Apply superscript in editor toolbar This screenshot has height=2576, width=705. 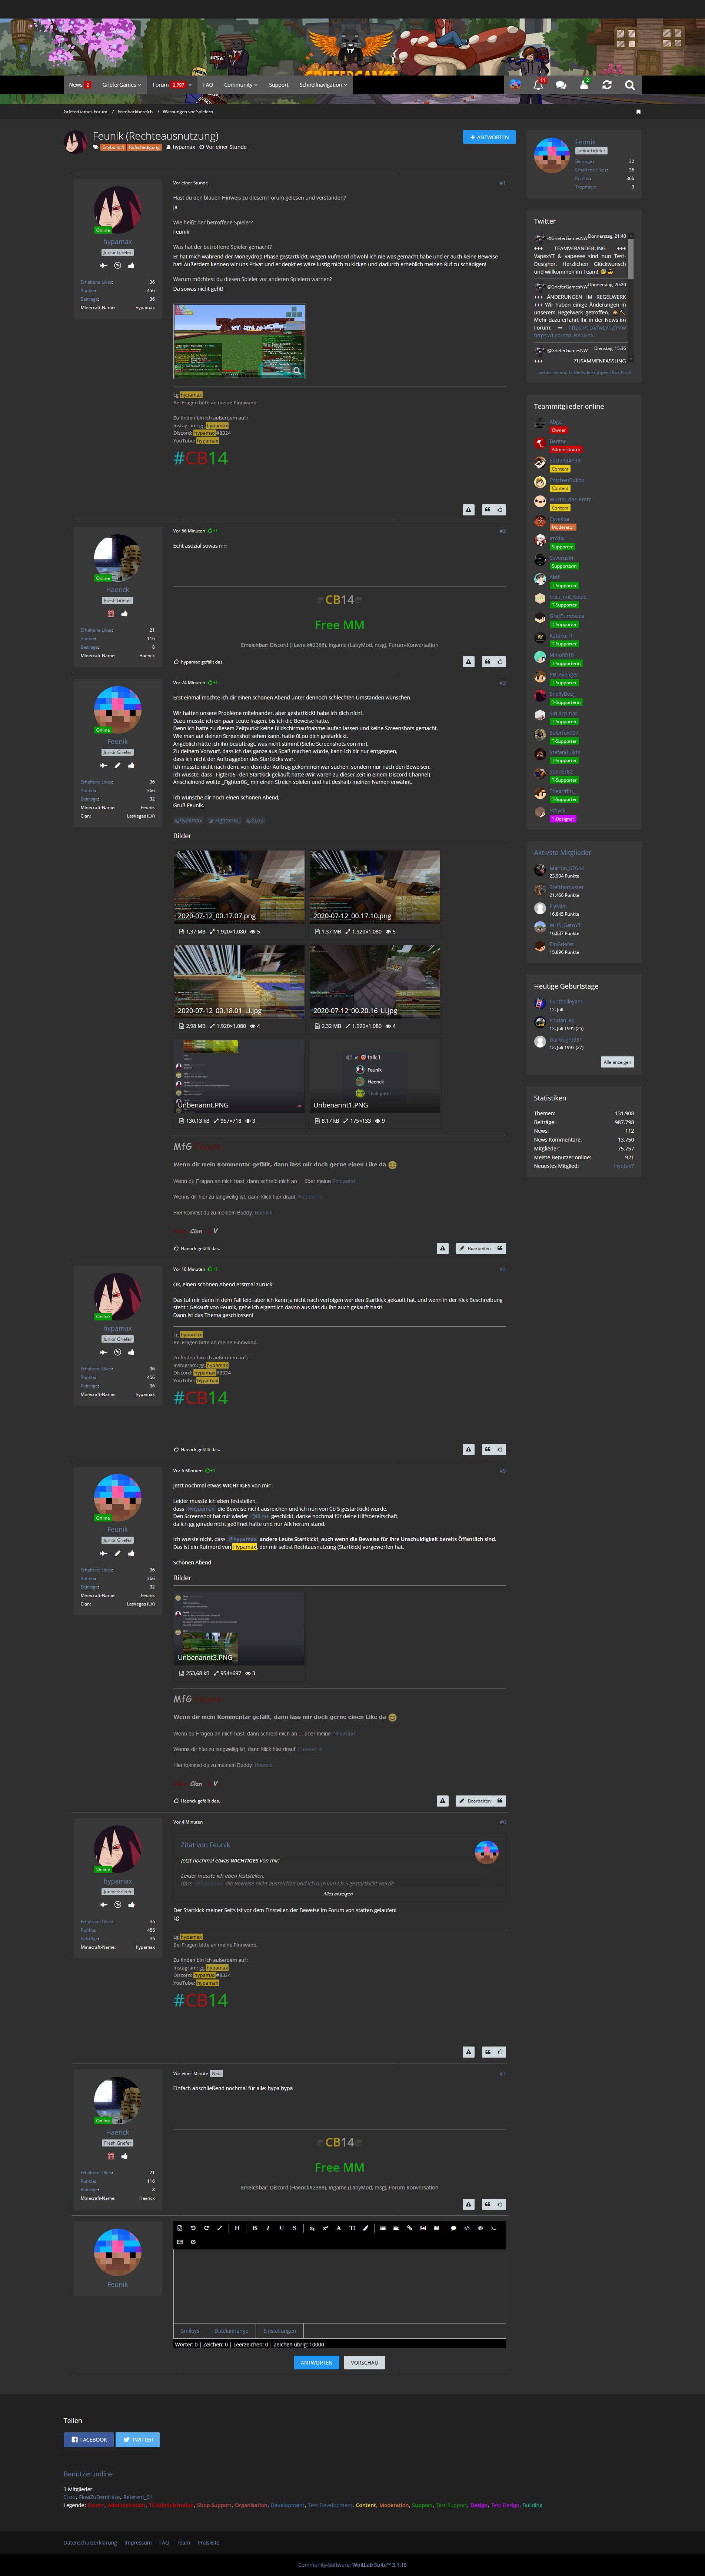tap(325, 2228)
